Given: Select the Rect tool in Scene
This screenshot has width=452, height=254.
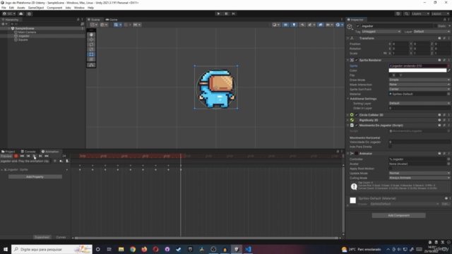Looking at the screenshot, I should [x=91, y=54].
